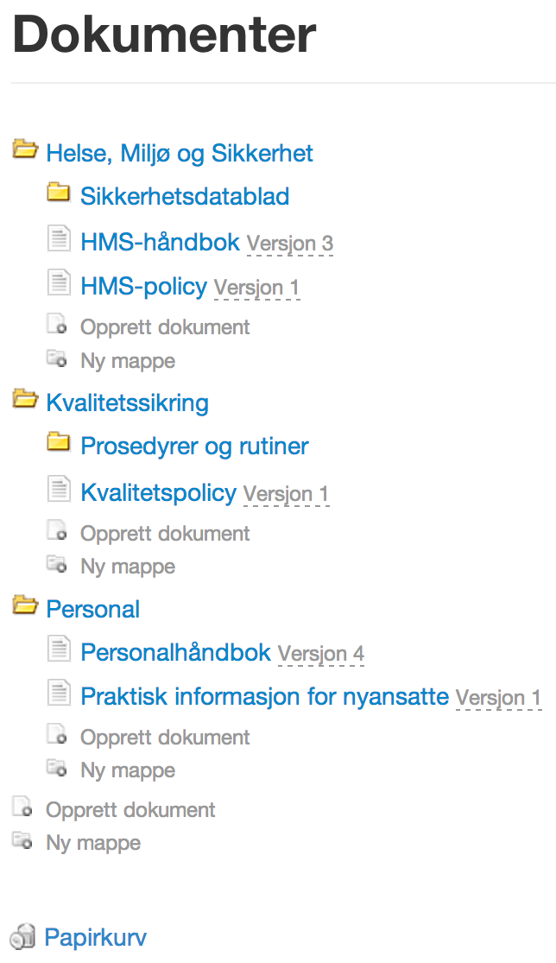The width and height of the screenshot is (556, 963).
Task: Click Opprett dokument under Helse, Miljø og Sikkerhet
Action: point(164,327)
